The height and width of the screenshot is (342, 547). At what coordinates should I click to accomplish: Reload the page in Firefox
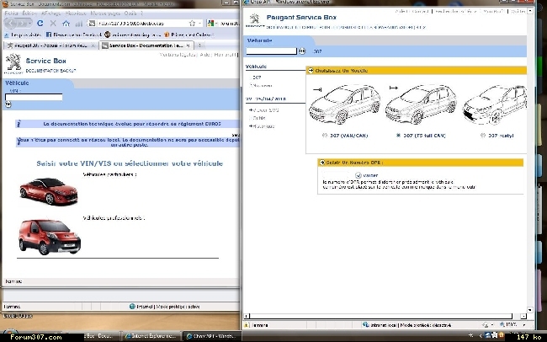[40, 24]
